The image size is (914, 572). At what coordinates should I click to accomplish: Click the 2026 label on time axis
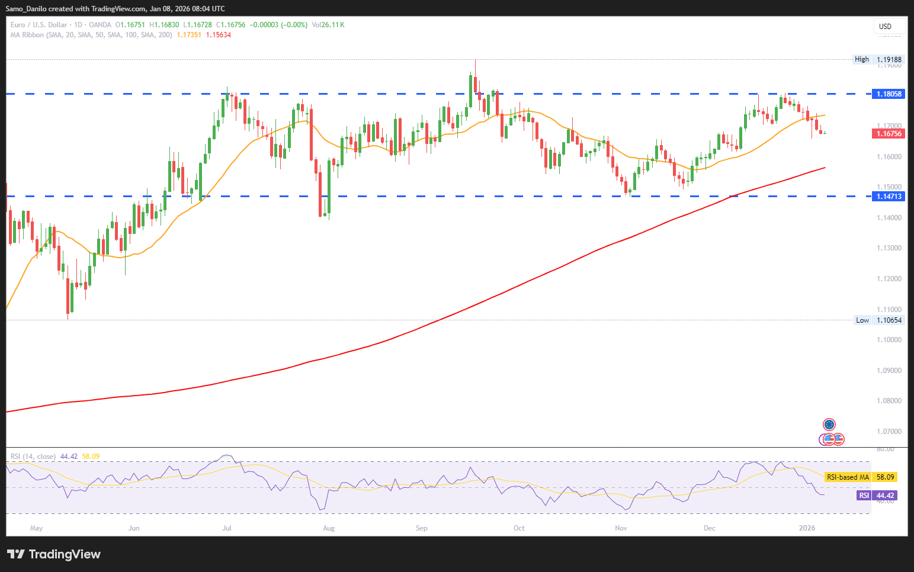(x=807, y=528)
